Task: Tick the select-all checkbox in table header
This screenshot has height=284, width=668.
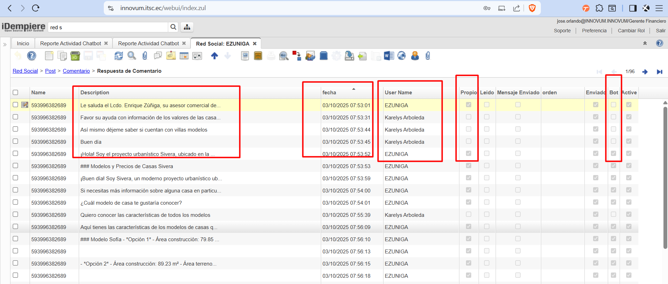Action: click(15, 93)
